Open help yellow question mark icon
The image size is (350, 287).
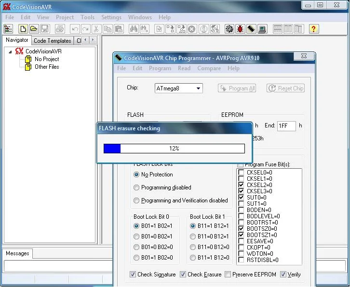click(314, 29)
